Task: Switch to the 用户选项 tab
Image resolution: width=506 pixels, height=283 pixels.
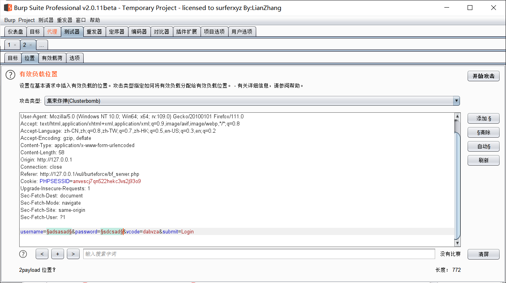Action: click(242, 32)
